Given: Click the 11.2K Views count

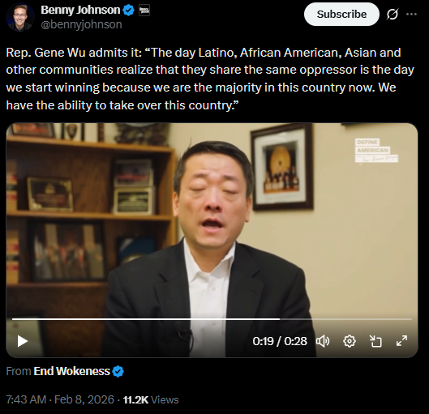Looking at the screenshot, I should [151, 399].
